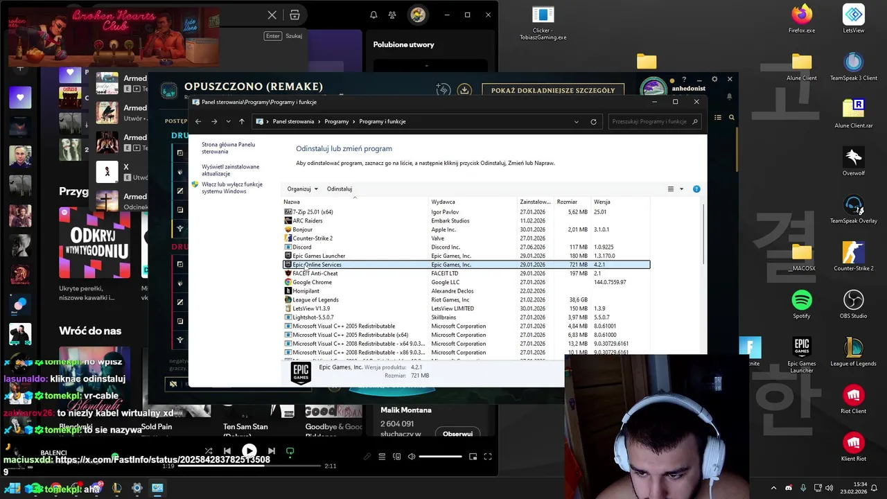Viewport: 887px width, 499px height.
Task: Go to previous track in Spotify
Action: [227, 451]
